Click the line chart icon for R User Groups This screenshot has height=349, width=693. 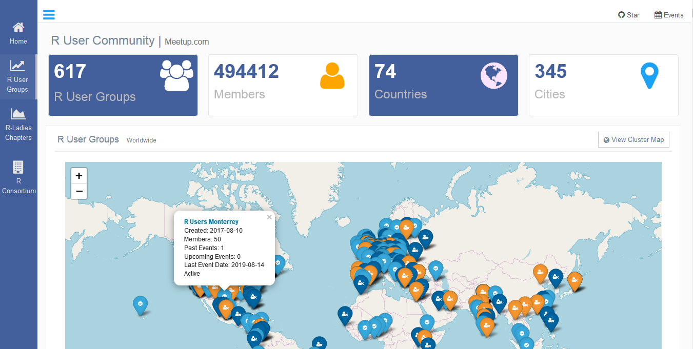coord(17,66)
